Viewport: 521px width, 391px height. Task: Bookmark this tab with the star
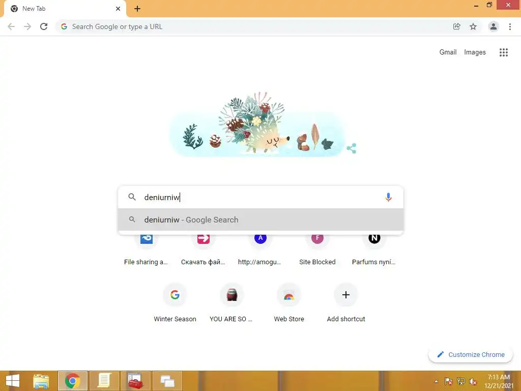(x=473, y=26)
